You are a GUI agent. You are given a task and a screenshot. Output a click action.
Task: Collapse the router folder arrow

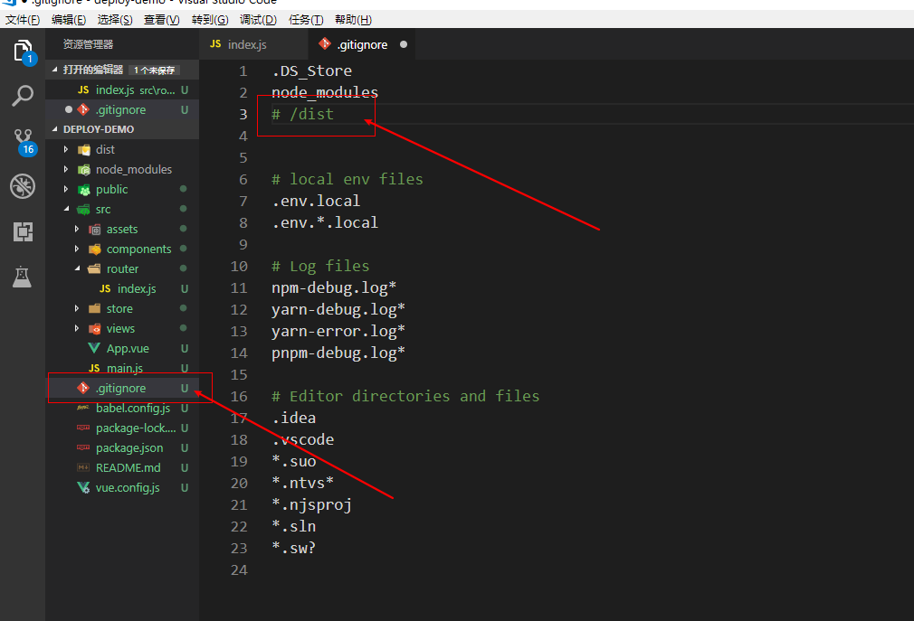[77, 268]
